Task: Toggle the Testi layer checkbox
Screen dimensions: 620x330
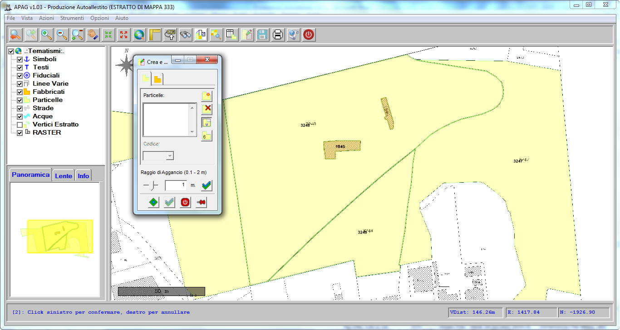Action: (x=20, y=68)
